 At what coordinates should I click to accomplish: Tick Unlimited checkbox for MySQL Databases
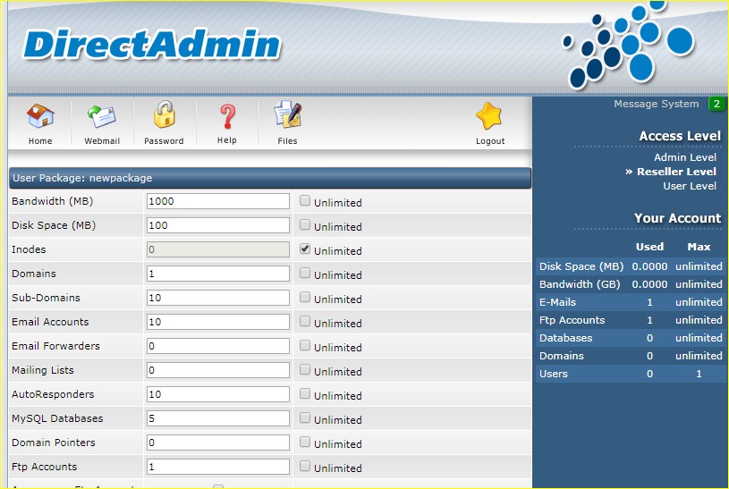[x=305, y=418]
